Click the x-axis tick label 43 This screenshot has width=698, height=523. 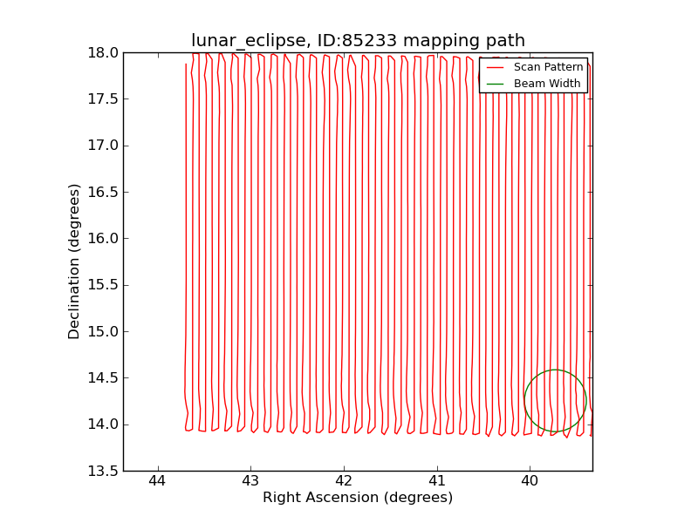pyautogui.click(x=250, y=481)
